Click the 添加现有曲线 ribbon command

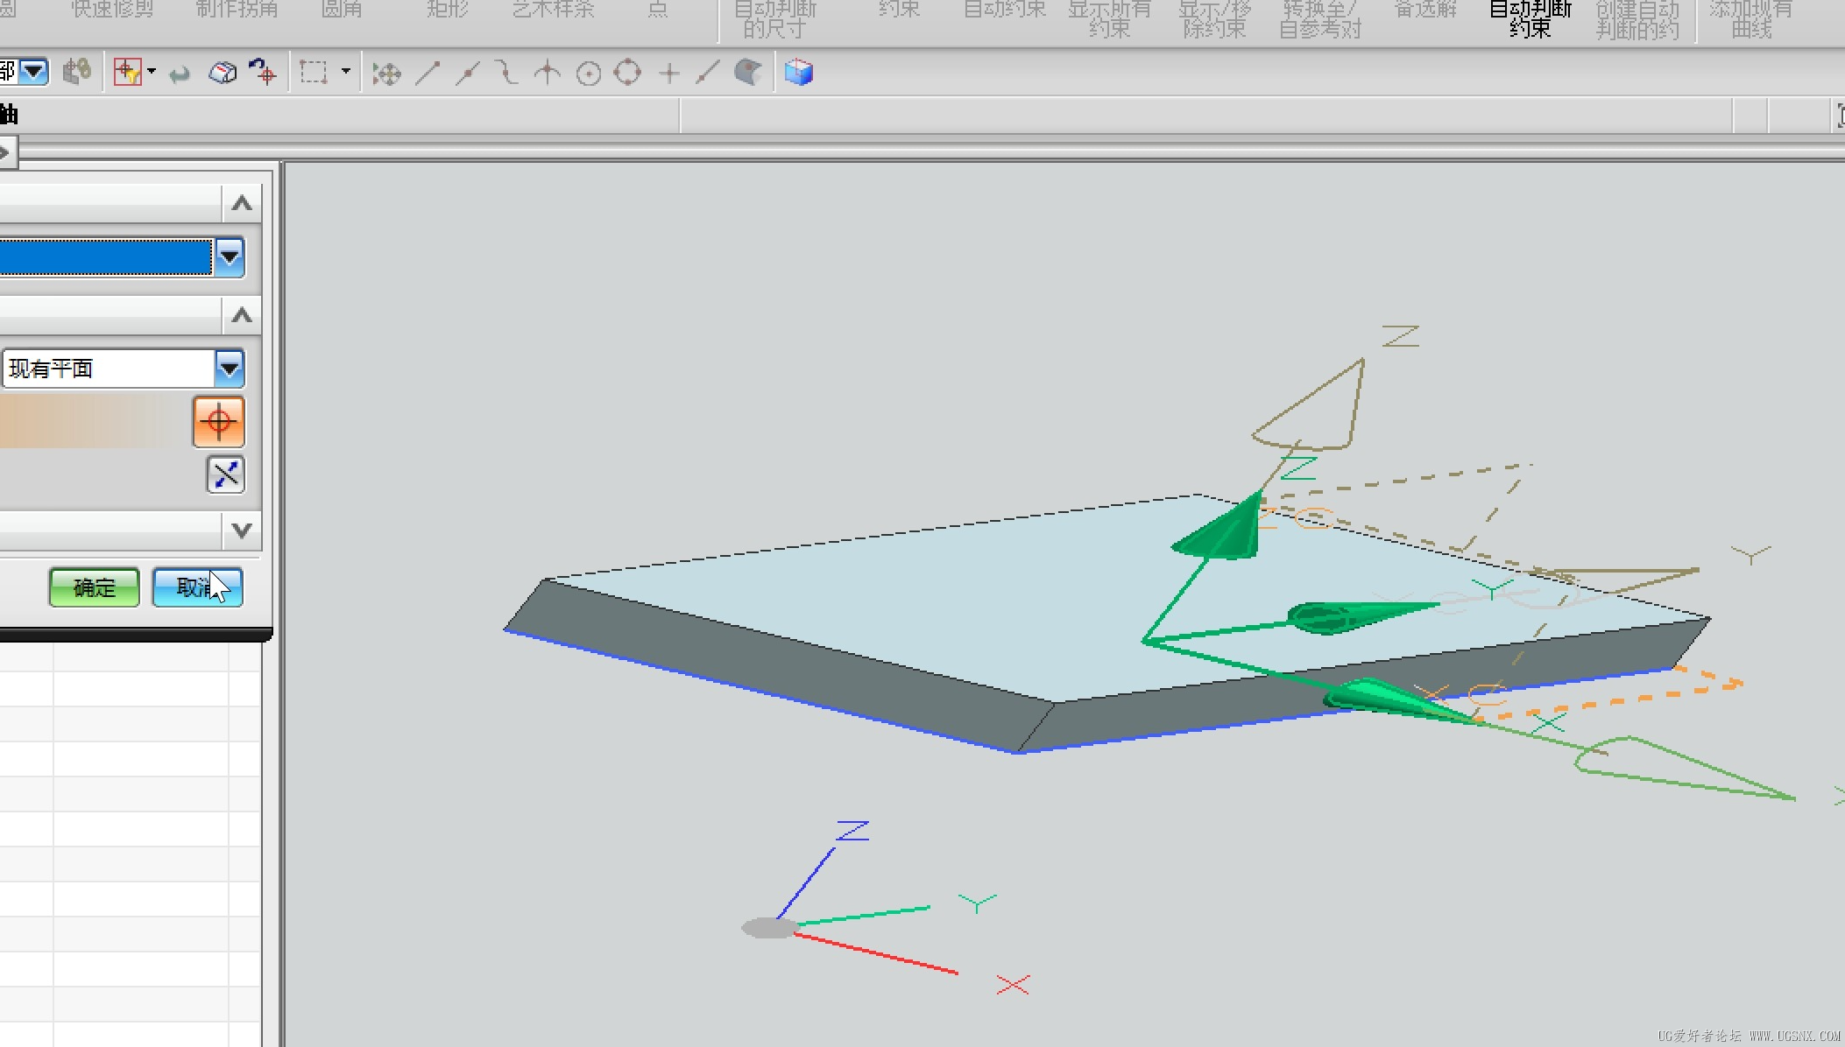[1751, 19]
